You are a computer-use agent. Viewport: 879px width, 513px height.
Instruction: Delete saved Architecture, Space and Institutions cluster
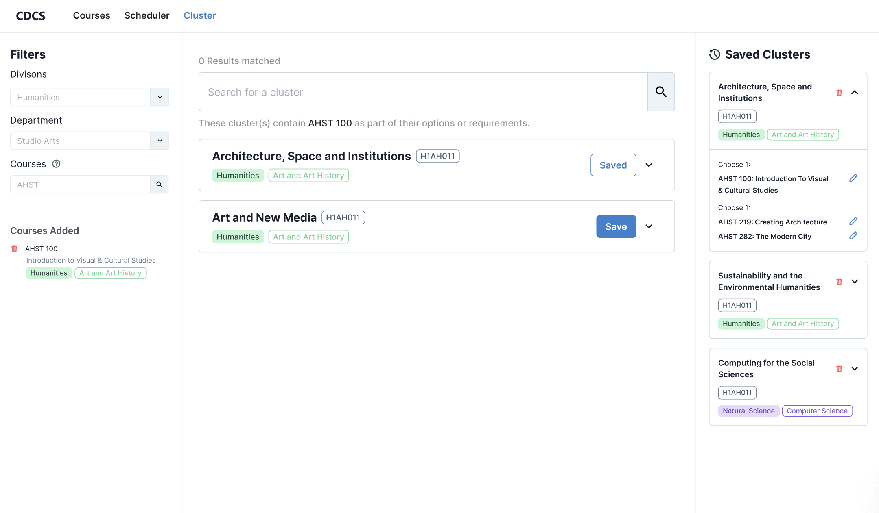pos(839,93)
